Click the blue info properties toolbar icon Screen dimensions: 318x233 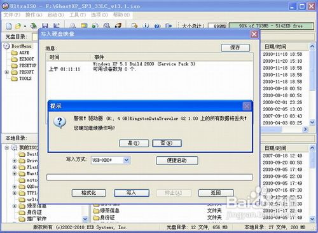point(146,26)
